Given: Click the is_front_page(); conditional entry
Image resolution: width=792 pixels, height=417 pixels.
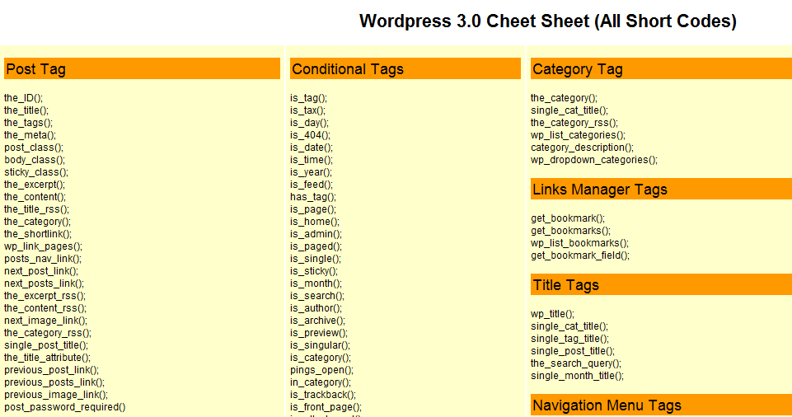Looking at the screenshot, I should point(326,407).
